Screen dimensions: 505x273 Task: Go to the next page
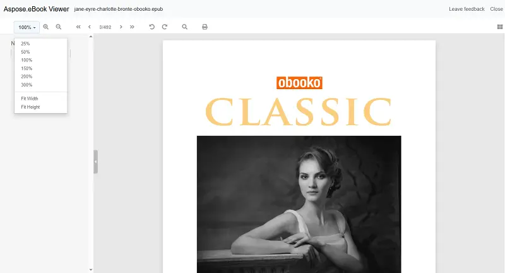[x=121, y=27]
